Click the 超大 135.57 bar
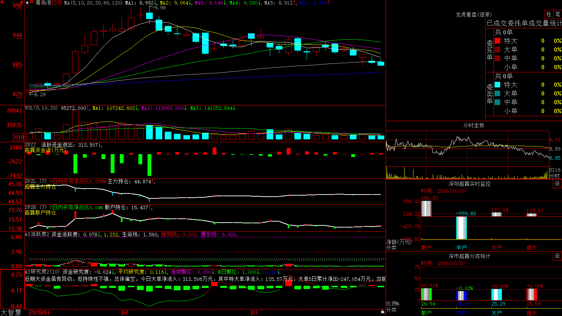Screen dimensions: 562x316 [x=532, y=215]
